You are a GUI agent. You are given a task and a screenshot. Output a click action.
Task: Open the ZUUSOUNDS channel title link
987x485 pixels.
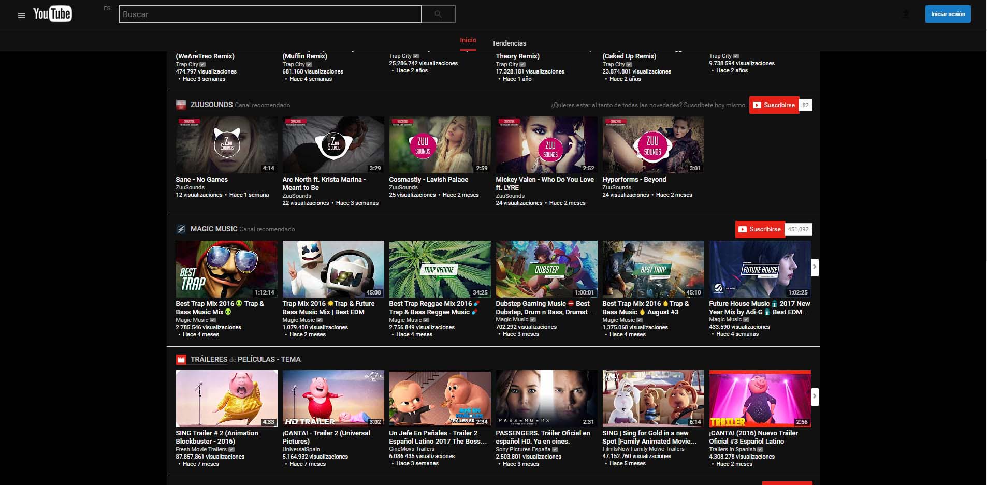211,105
